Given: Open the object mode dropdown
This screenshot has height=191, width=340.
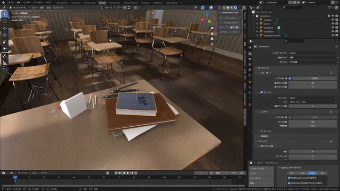Looking at the screenshot, I should tap(20, 7).
